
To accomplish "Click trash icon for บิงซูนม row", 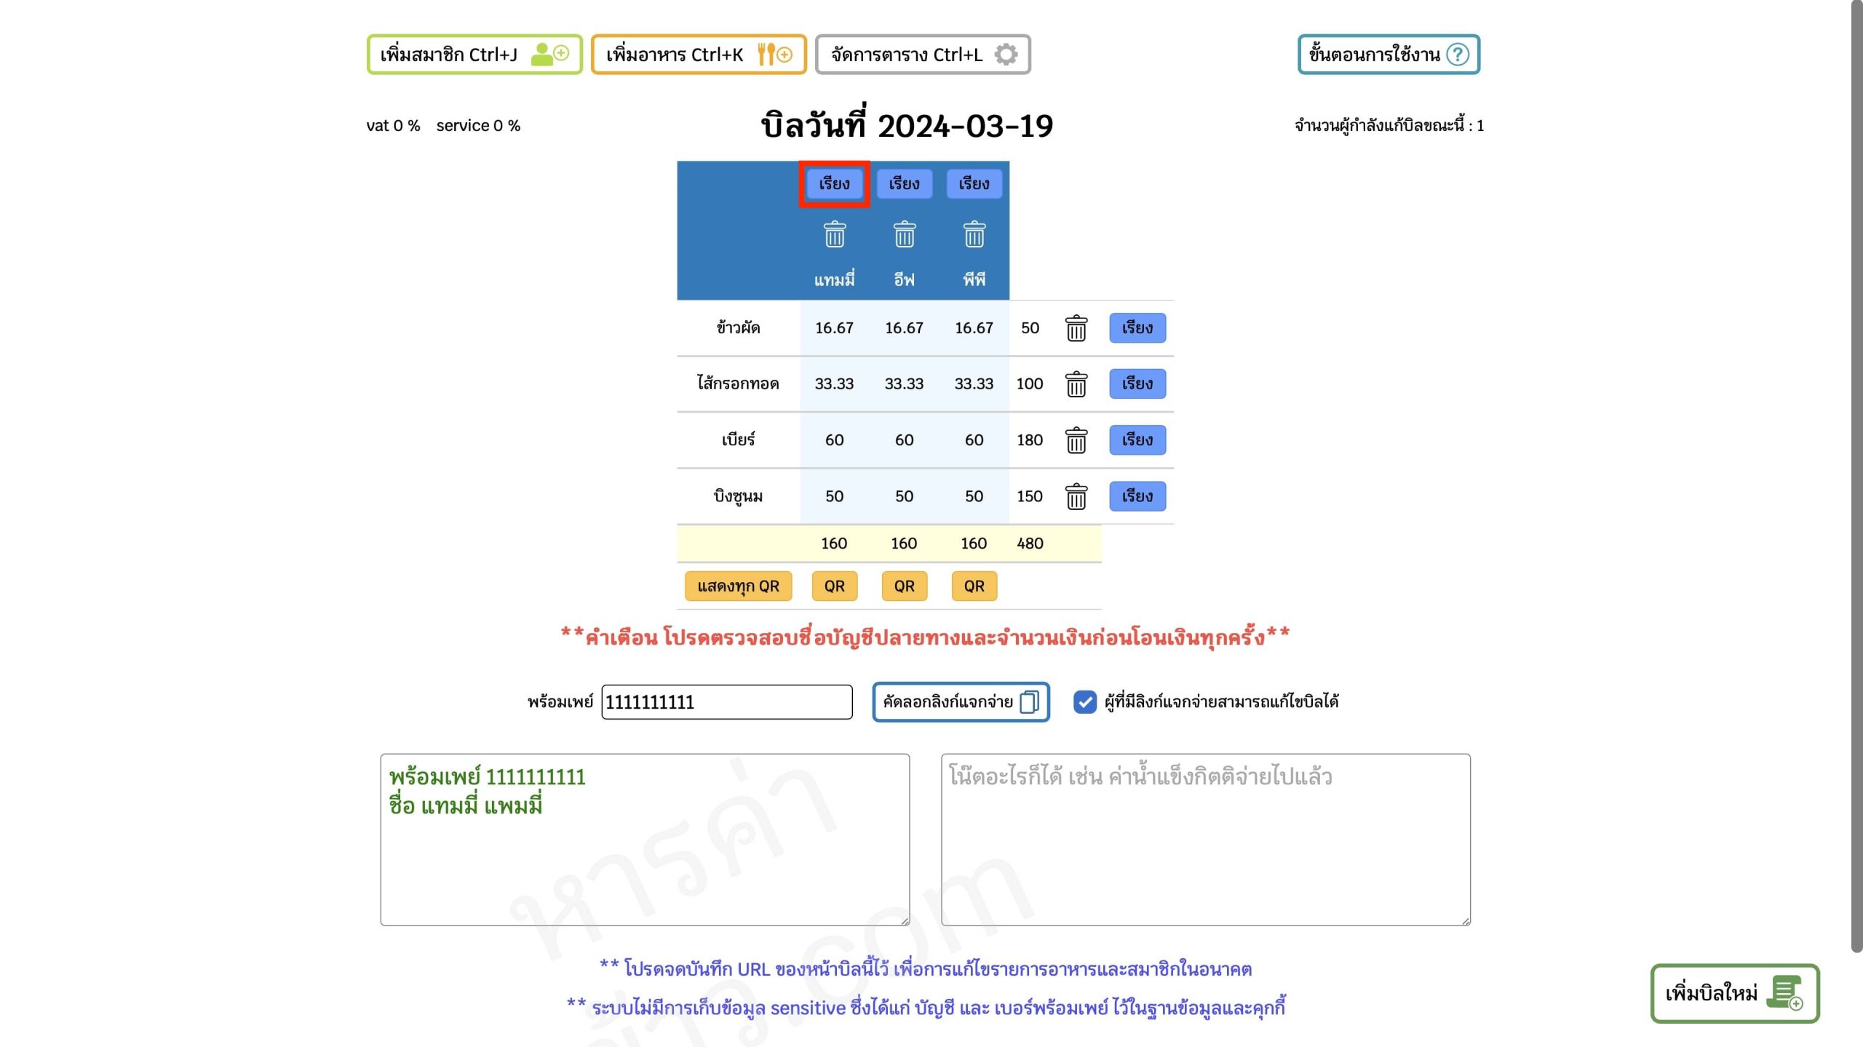I will pos(1076,496).
